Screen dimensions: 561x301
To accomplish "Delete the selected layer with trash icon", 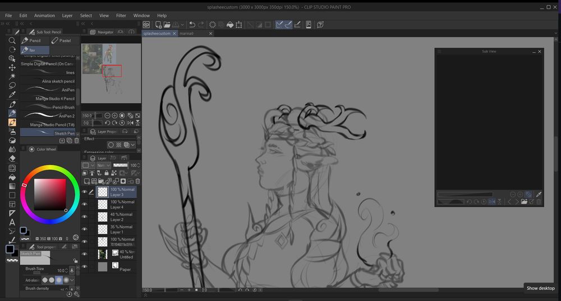I will [x=137, y=181].
